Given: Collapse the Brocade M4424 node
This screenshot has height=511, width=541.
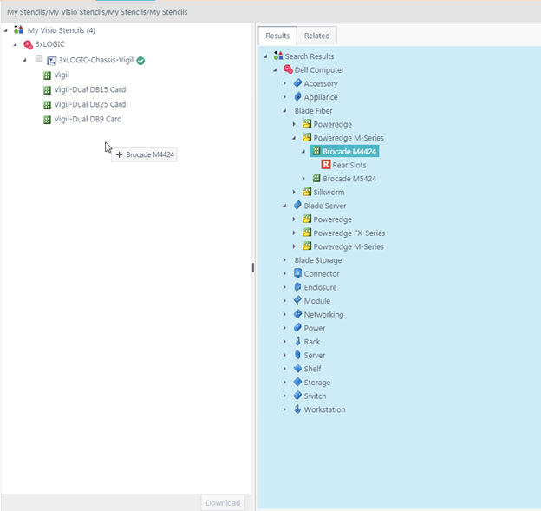Looking at the screenshot, I should (x=303, y=152).
